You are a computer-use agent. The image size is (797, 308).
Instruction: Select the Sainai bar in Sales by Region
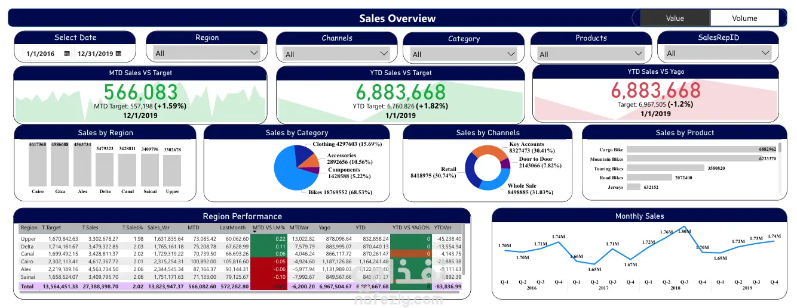(149, 170)
